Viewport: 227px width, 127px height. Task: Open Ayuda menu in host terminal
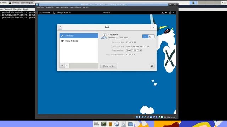pyautogui.click(x=26, y=9)
